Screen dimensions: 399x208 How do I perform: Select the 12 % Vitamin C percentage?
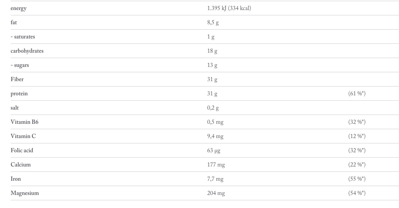click(x=357, y=136)
